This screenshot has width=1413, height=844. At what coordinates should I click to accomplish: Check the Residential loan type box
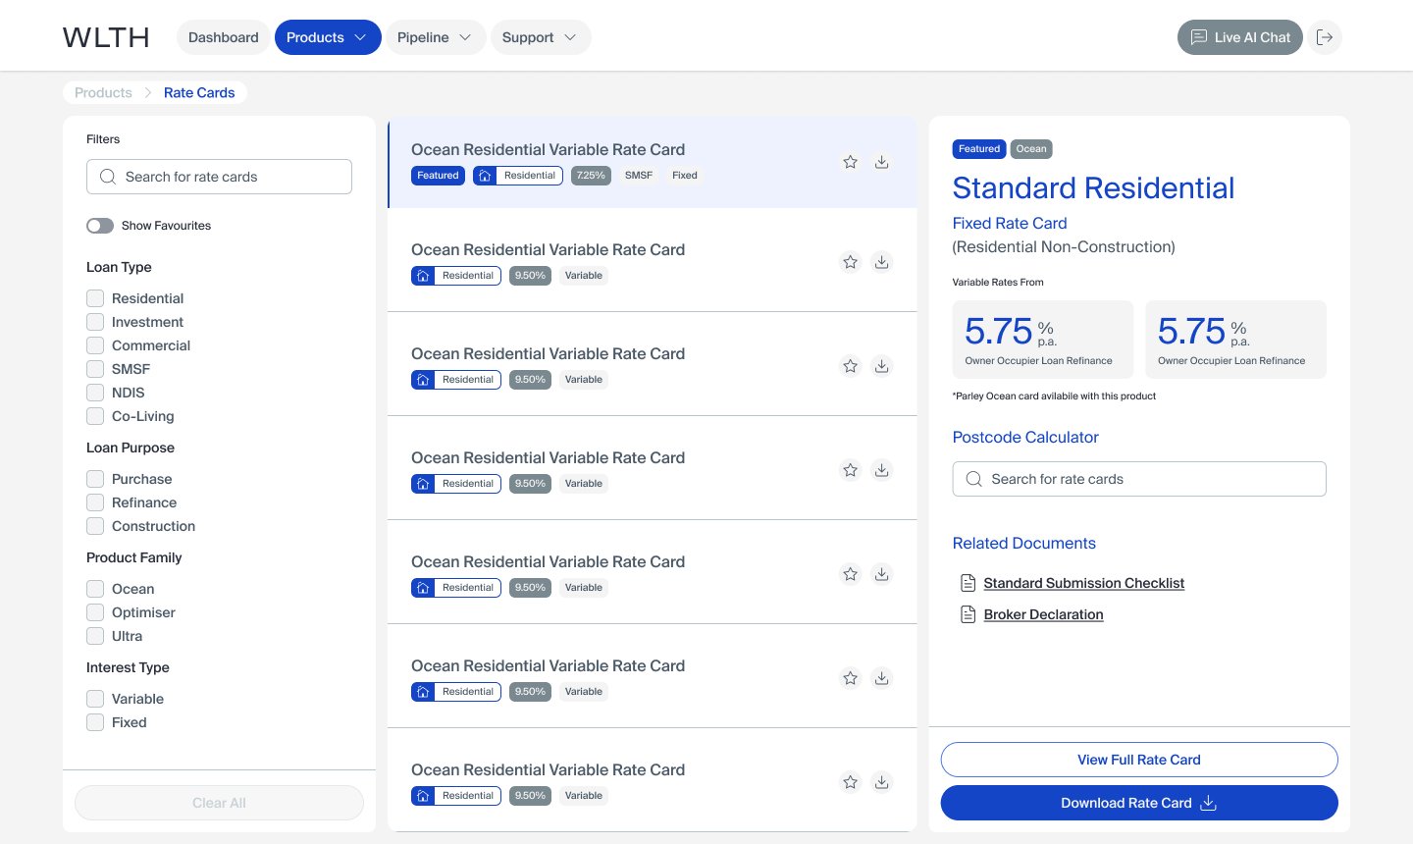coord(95,298)
